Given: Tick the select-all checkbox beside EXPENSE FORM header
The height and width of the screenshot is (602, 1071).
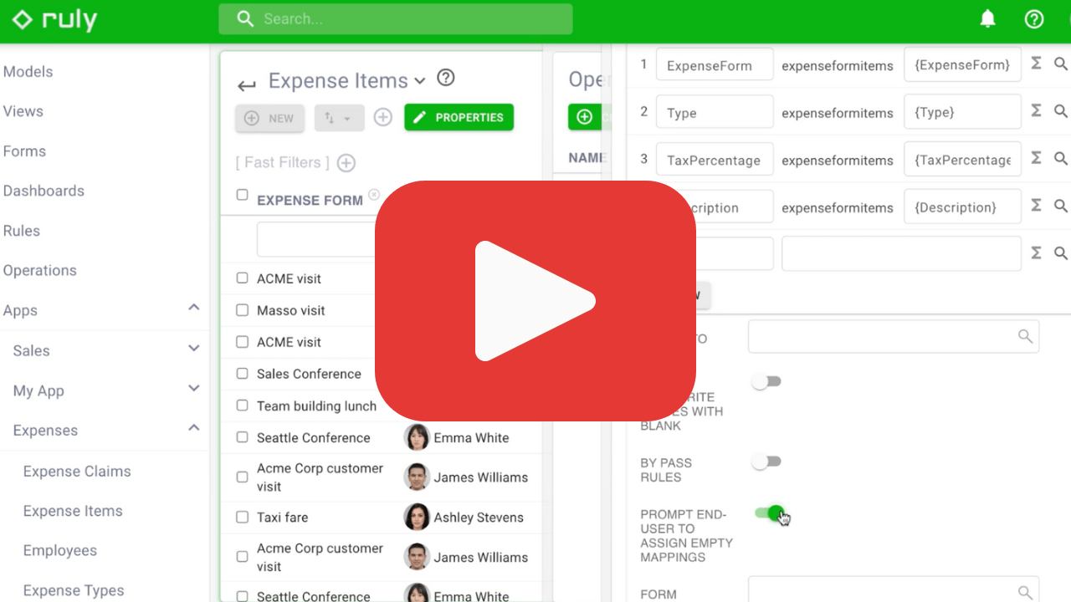Looking at the screenshot, I should (x=242, y=195).
